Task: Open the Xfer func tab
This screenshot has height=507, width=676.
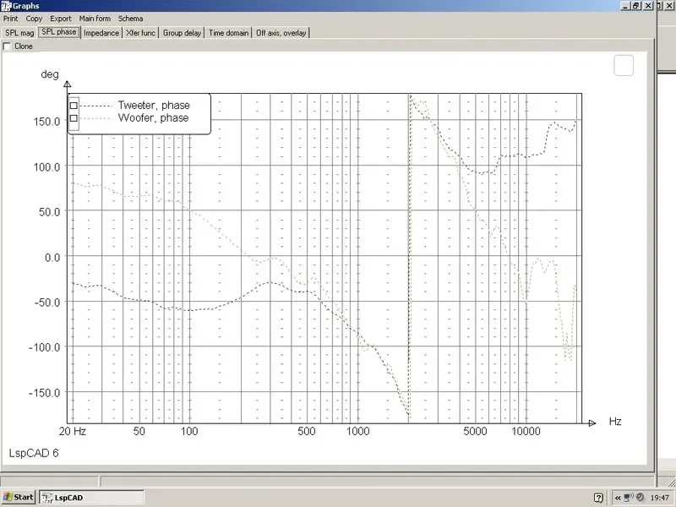Action: pyautogui.click(x=140, y=33)
